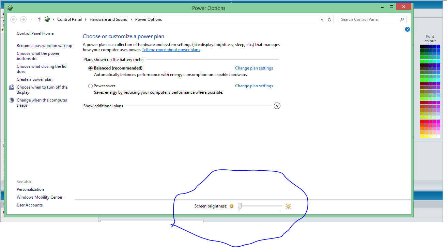Click the back navigation arrow

pyautogui.click(x=14, y=19)
